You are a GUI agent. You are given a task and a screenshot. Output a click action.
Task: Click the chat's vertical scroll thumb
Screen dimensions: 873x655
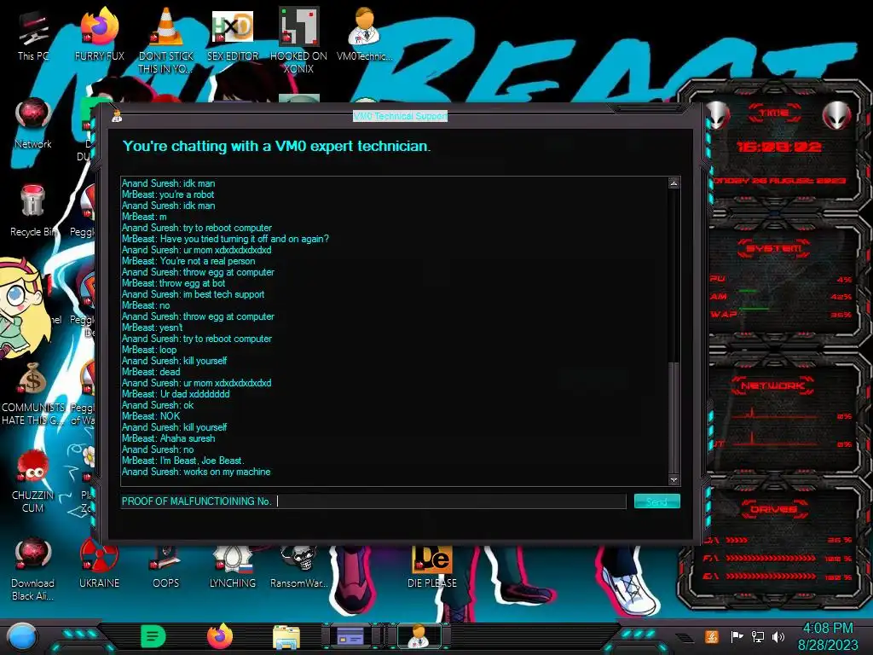click(x=674, y=417)
